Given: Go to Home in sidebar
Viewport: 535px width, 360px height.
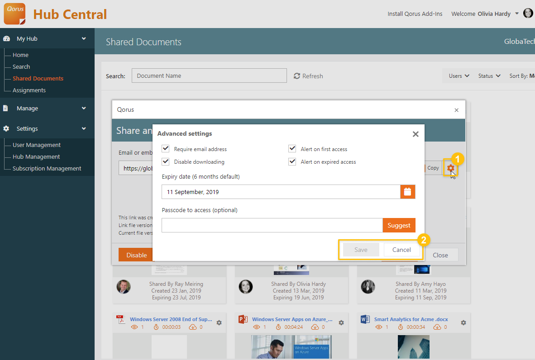Looking at the screenshot, I should (x=20, y=55).
